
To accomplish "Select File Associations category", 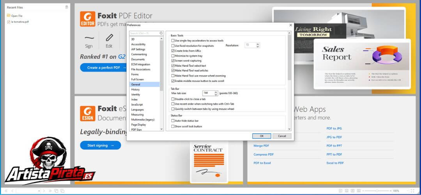I will 141,69.
